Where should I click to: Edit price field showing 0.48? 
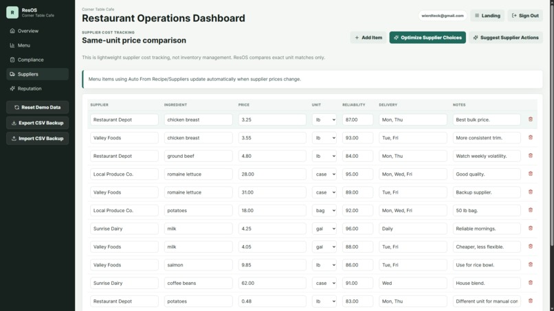pos(272,301)
